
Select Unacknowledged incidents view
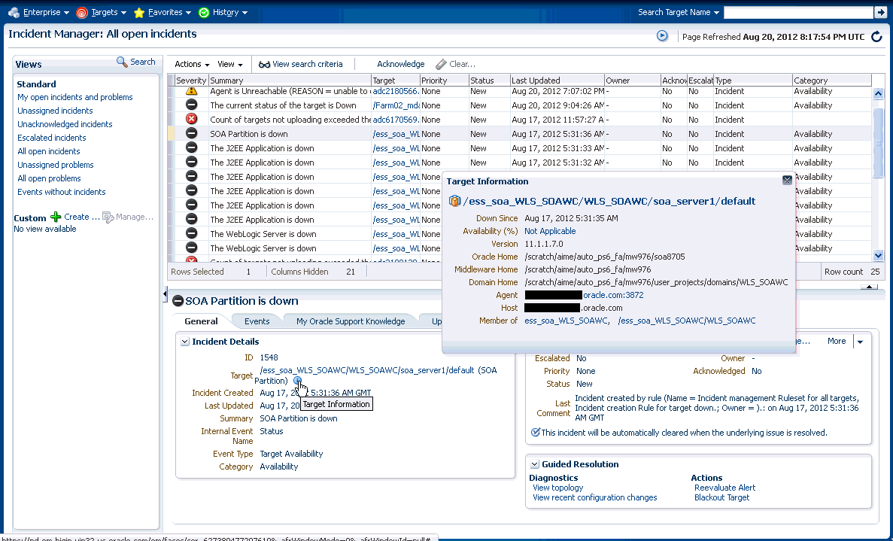pos(65,124)
